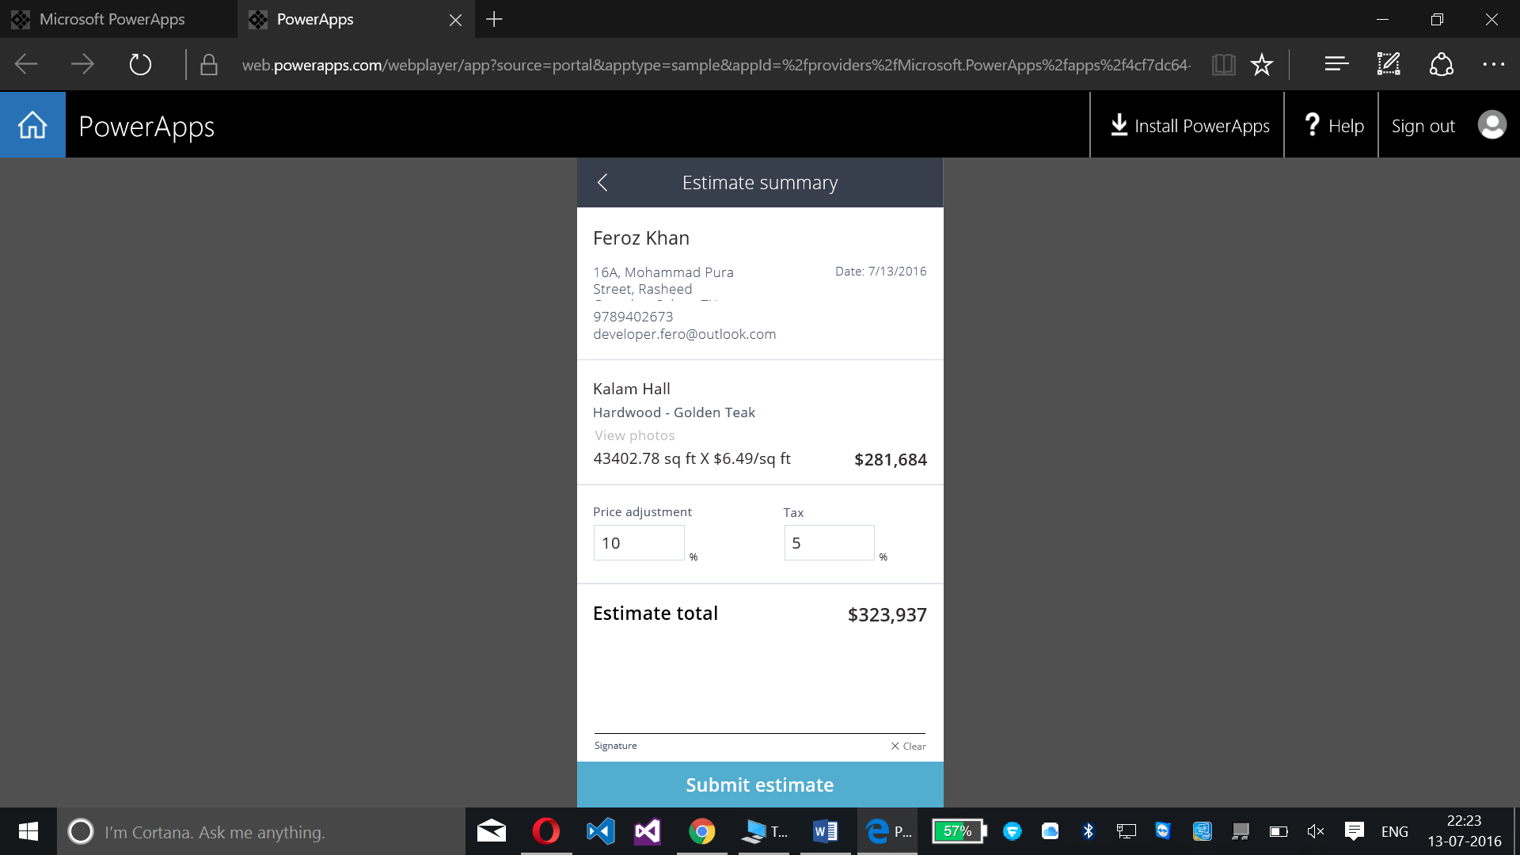
Task: Click the Tax input field
Action: [x=829, y=543]
